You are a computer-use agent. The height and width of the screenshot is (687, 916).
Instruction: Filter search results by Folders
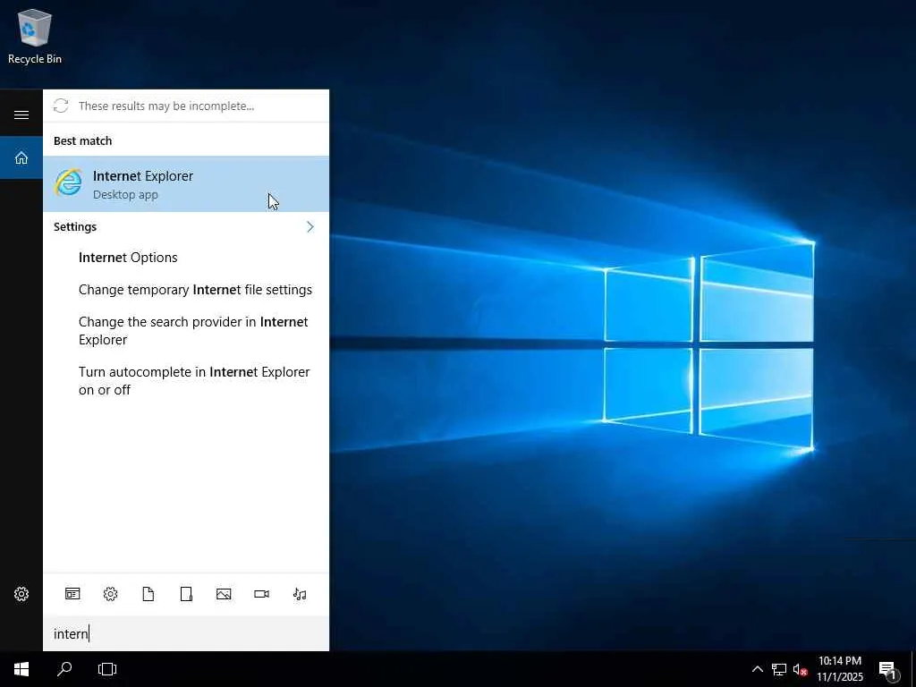(x=186, y=594)
